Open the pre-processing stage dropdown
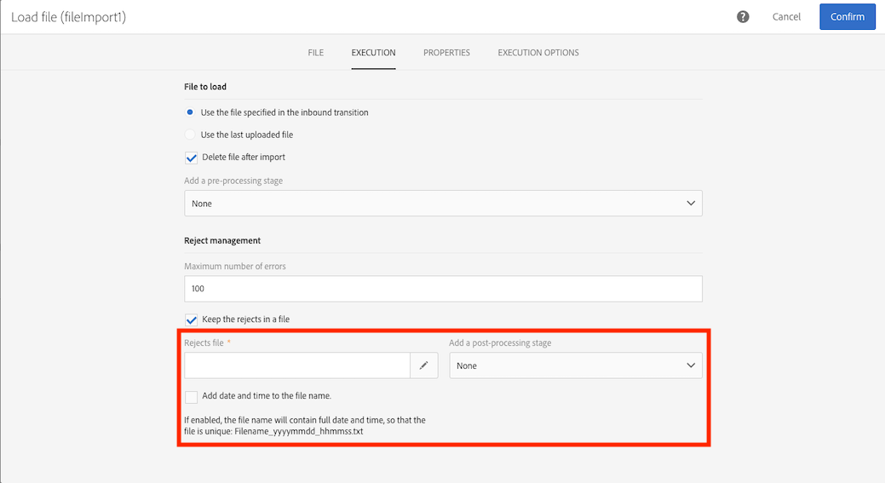 pyautogui.click(x=443, y=204)
